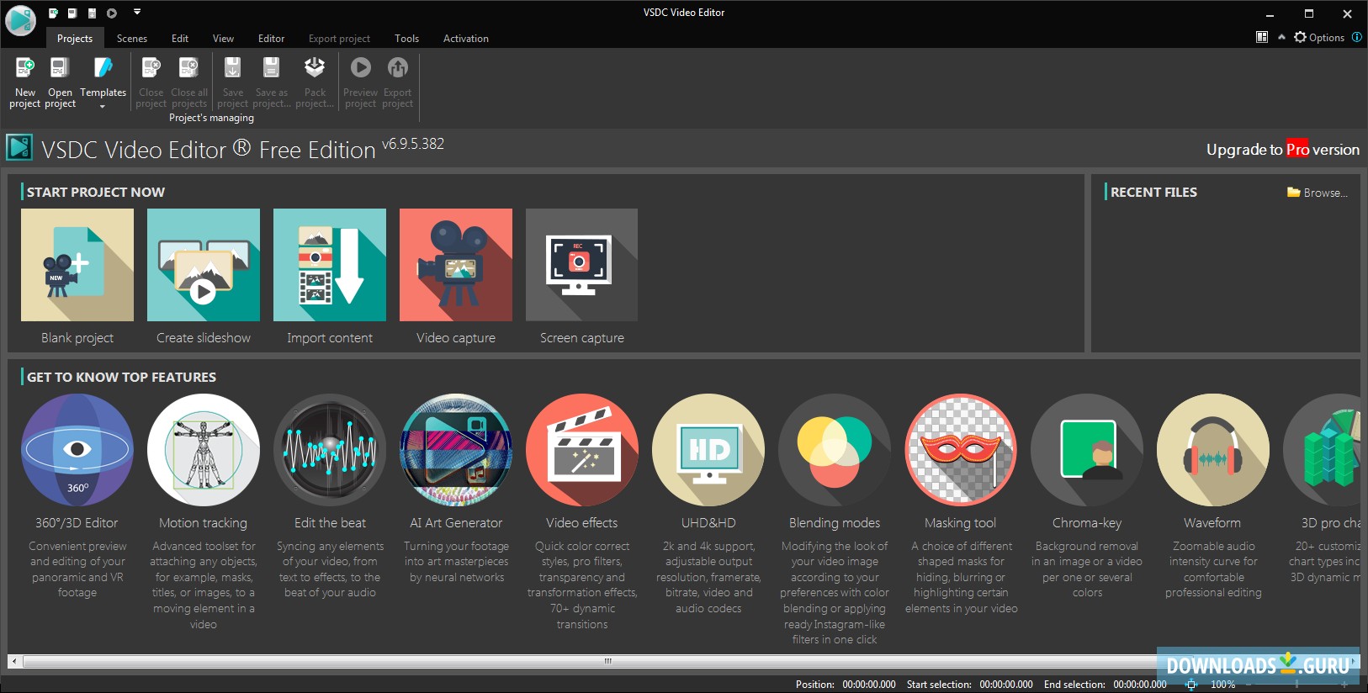1368x693 pixels.
Task: Open the Edit tab
Action: pos(180,39)
